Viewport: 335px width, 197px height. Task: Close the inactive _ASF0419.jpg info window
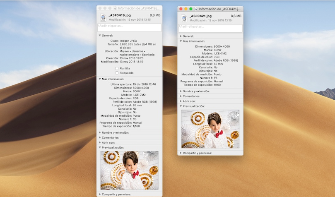[100, 8]
